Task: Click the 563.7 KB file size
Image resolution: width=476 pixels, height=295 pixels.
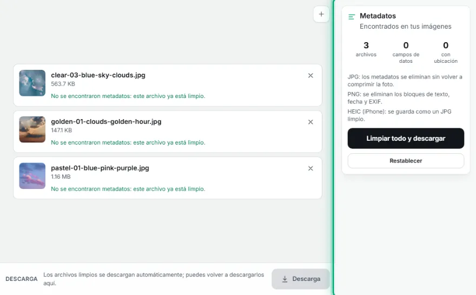Action: (x=63, y=84)
